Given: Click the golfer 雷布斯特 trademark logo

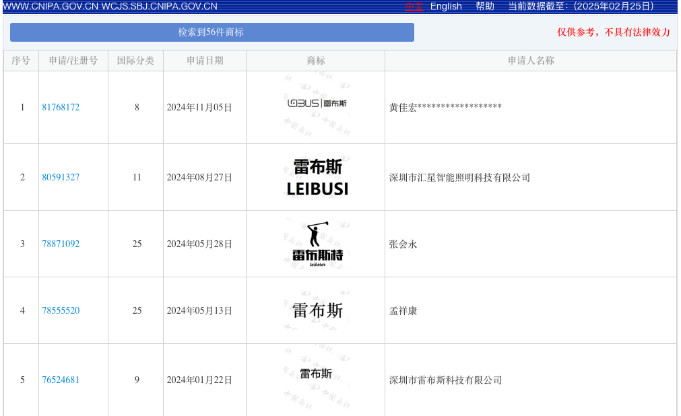Looking at the screenshot, I should click(x=317, y=244).
